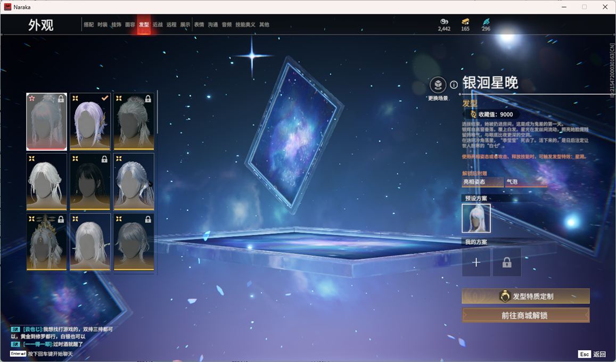
Task: Select the 预设方案 preset thumbnail
Action: point(476,218)
